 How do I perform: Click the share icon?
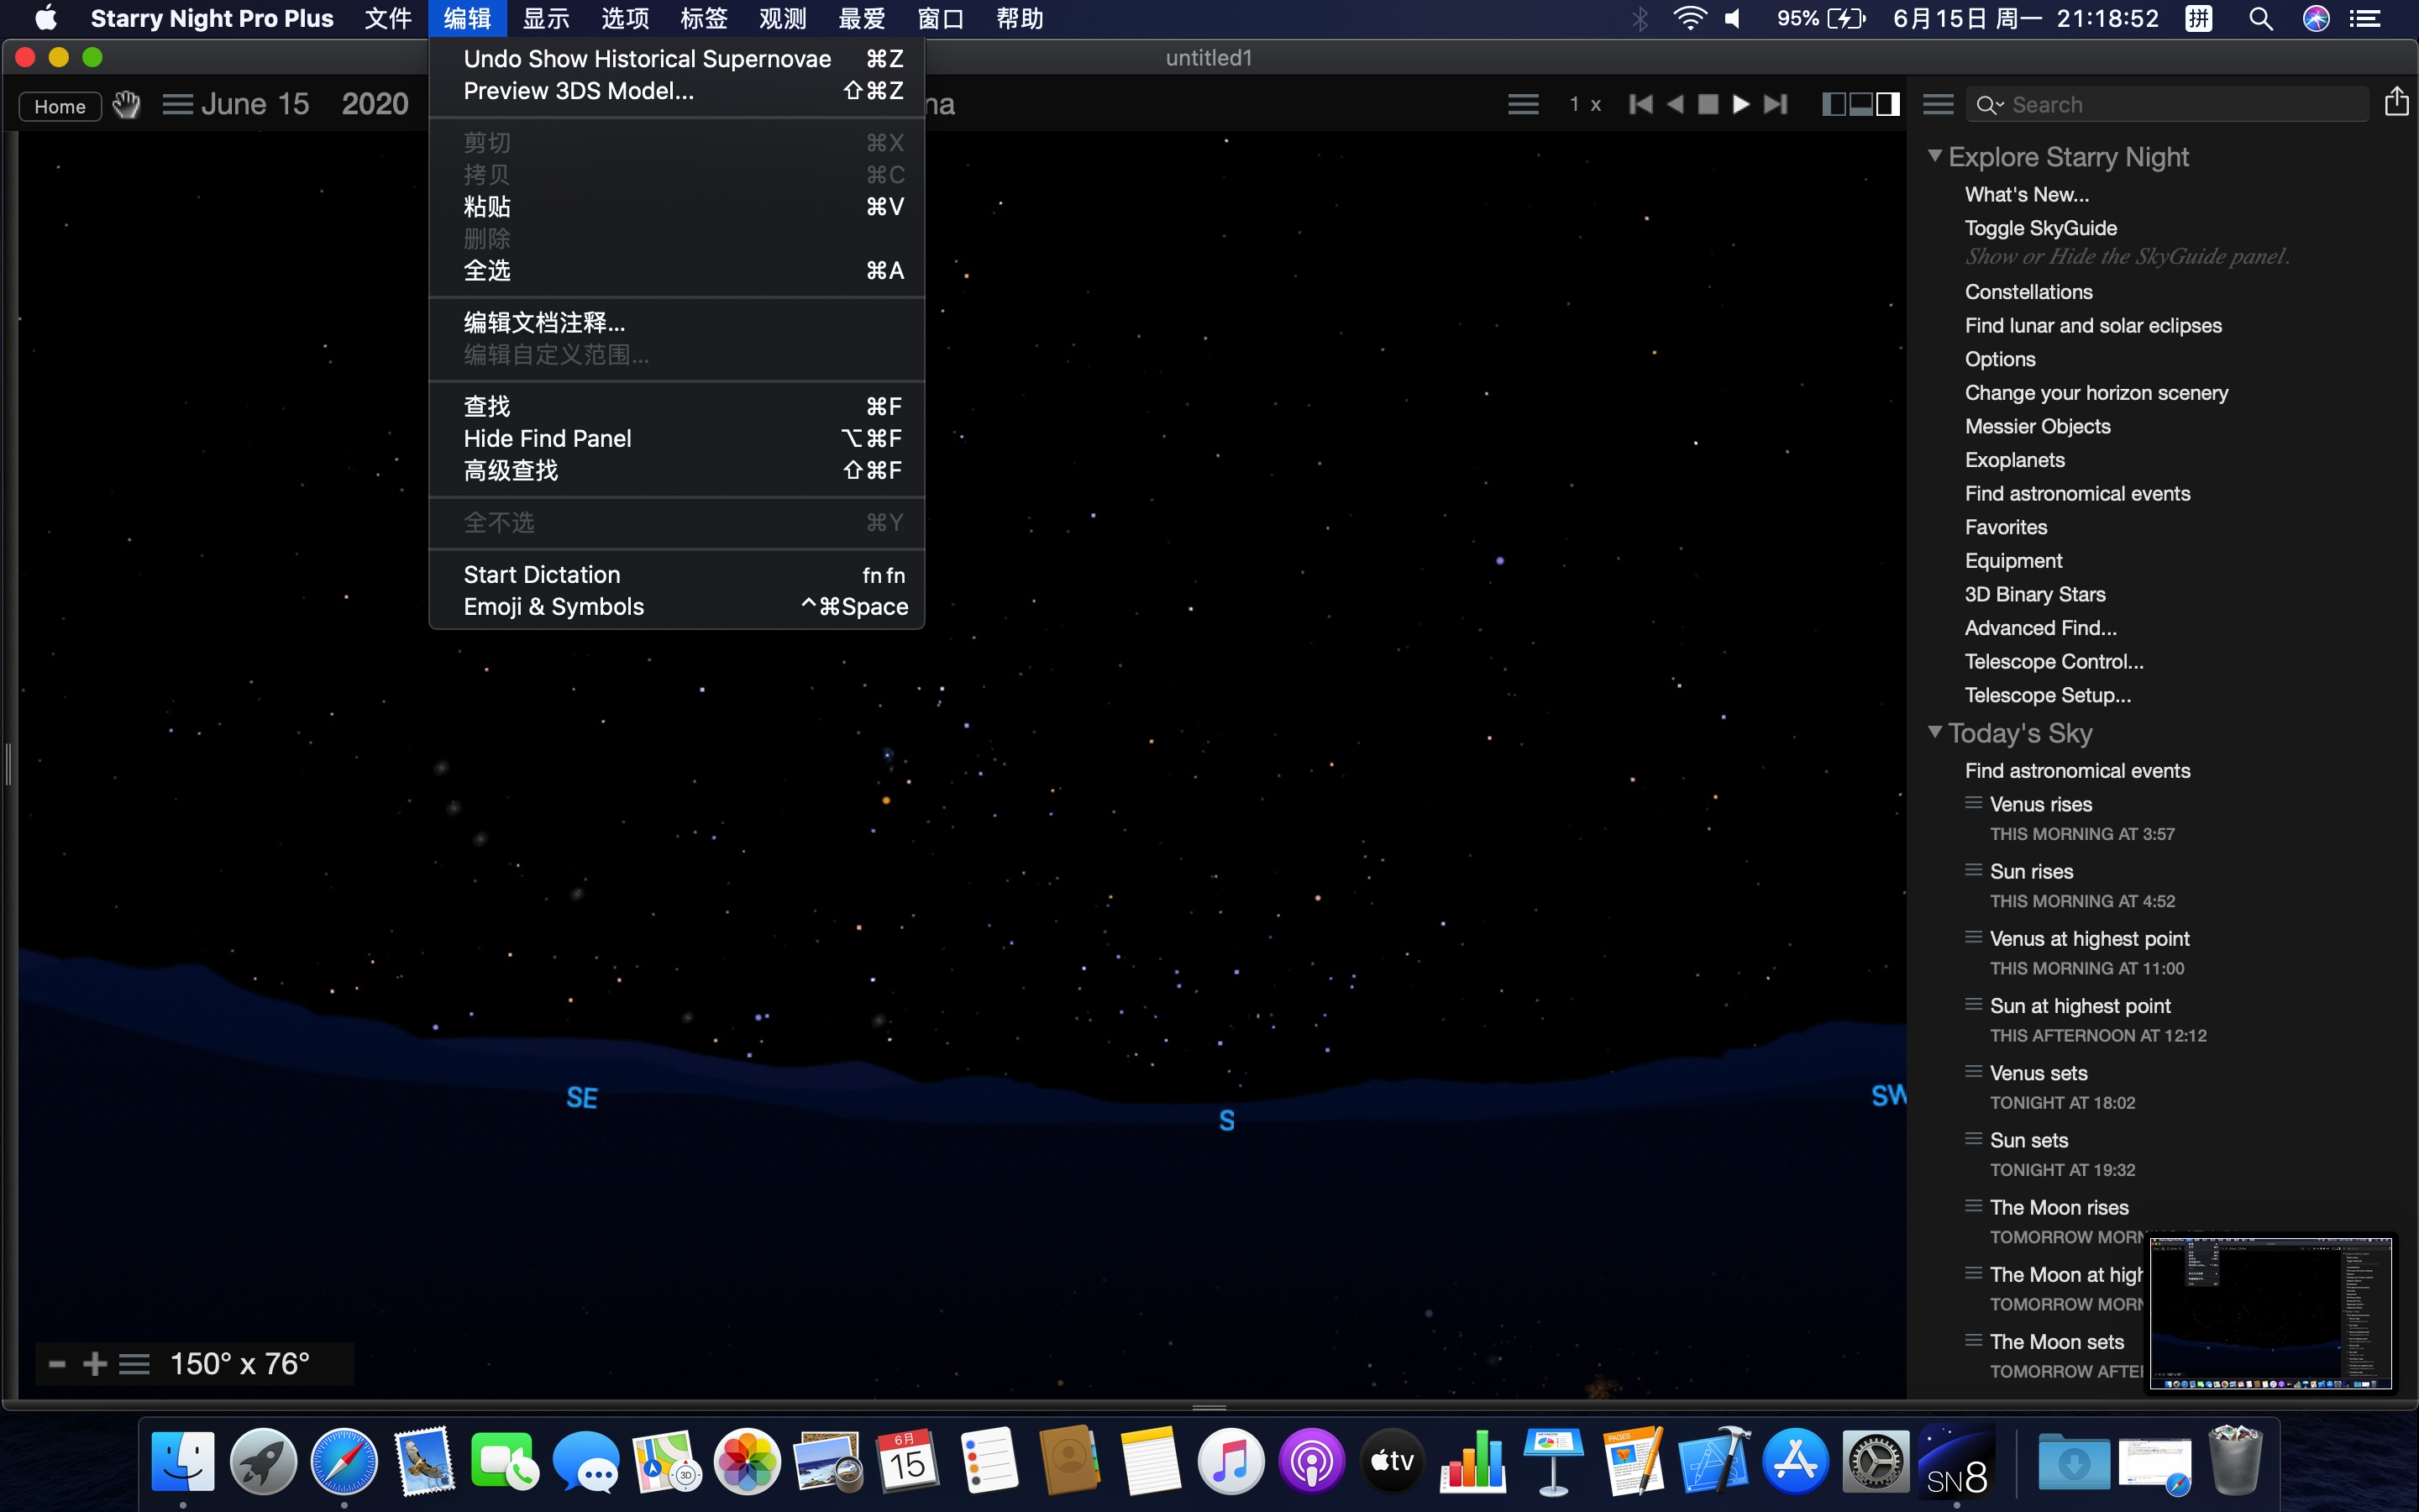(2396, 102)
